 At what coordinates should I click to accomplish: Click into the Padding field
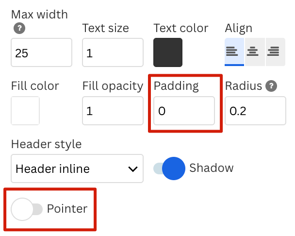[x=184, y=111]
